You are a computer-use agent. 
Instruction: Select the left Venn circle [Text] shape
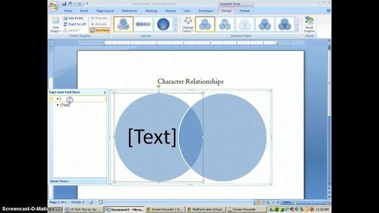click(x=152, y=137)
